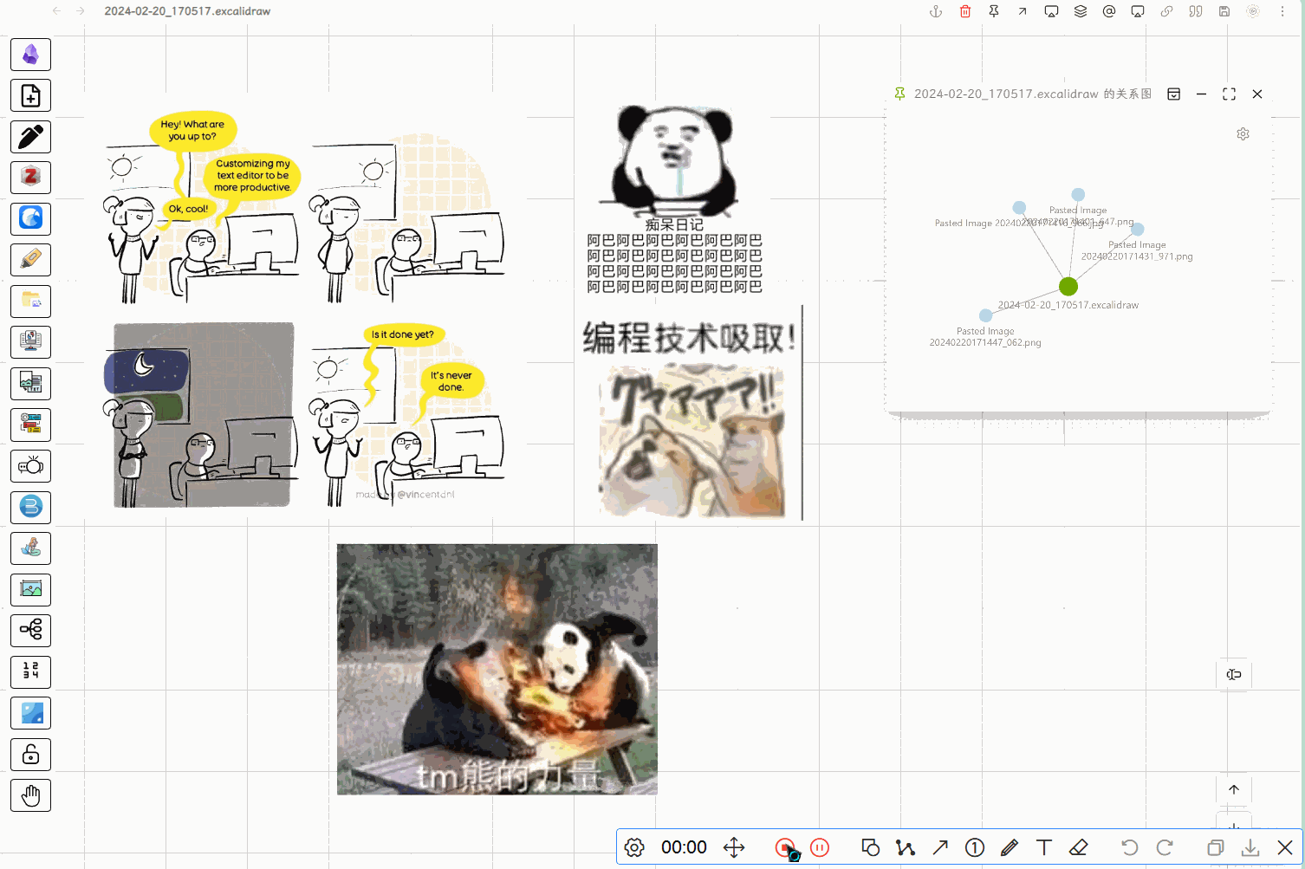Toggle the green pin on the graph panel

coord(899,94)
